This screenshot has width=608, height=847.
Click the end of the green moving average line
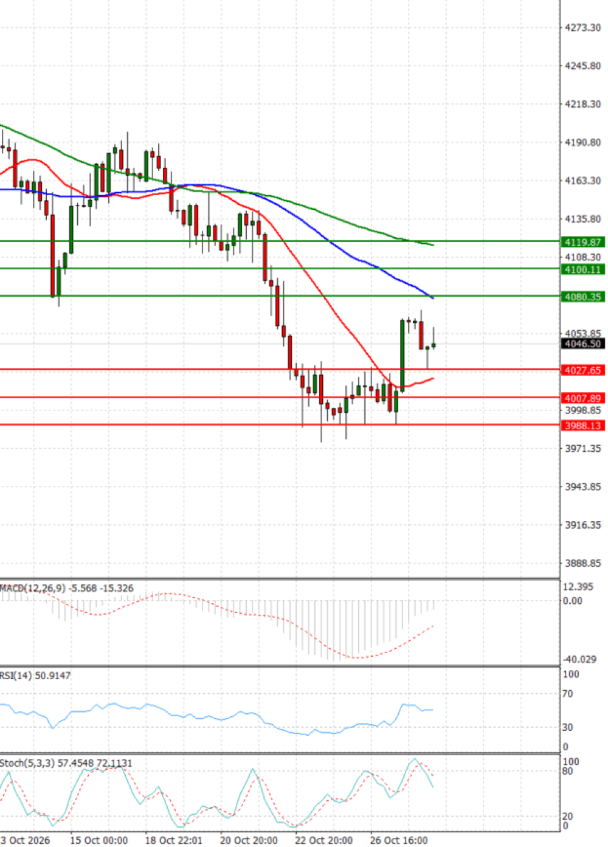432,245
